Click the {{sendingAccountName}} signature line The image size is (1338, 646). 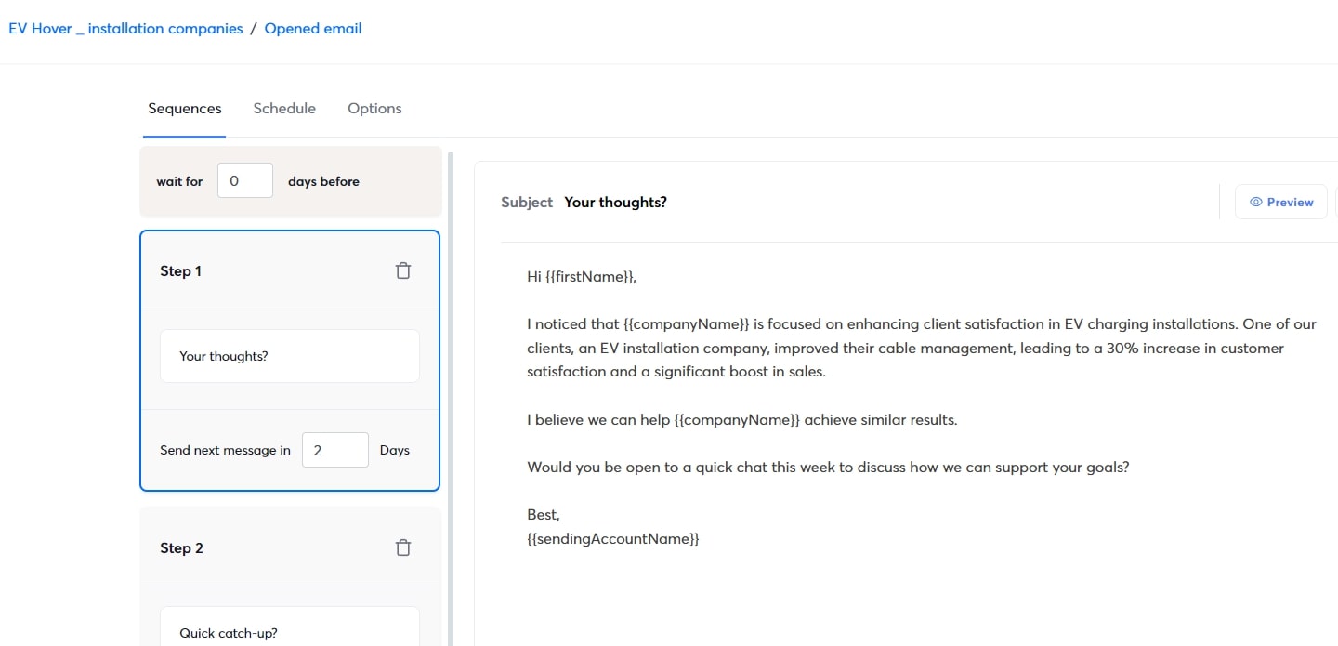tap(612, 538)
